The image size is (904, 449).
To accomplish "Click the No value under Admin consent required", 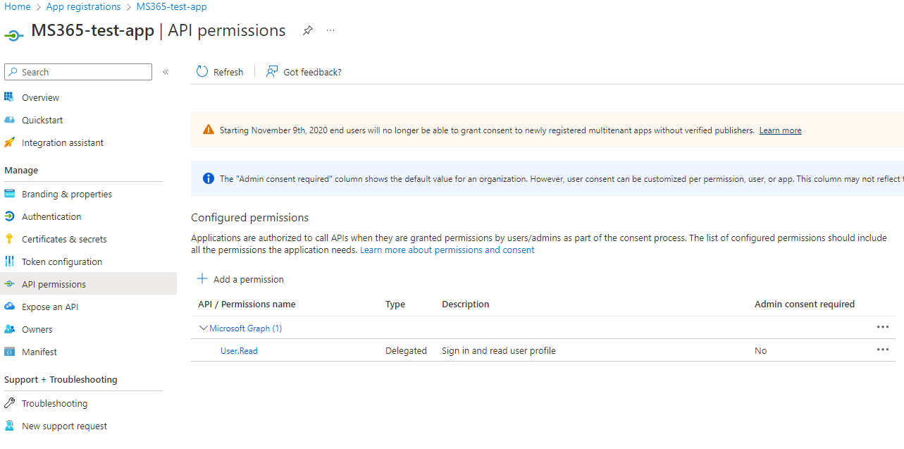I will click(760, 350).
